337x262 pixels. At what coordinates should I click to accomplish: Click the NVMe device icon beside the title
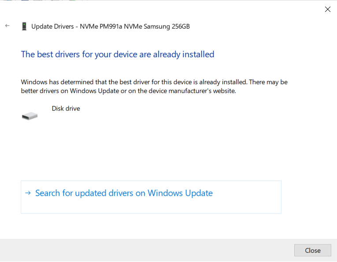(24, 26)
